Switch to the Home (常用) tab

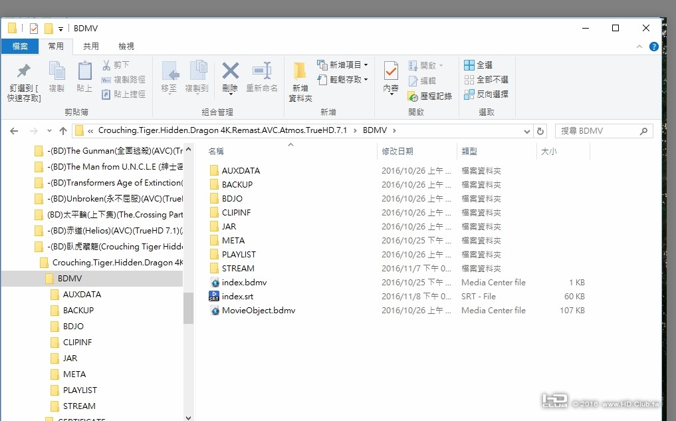(56, 46)
